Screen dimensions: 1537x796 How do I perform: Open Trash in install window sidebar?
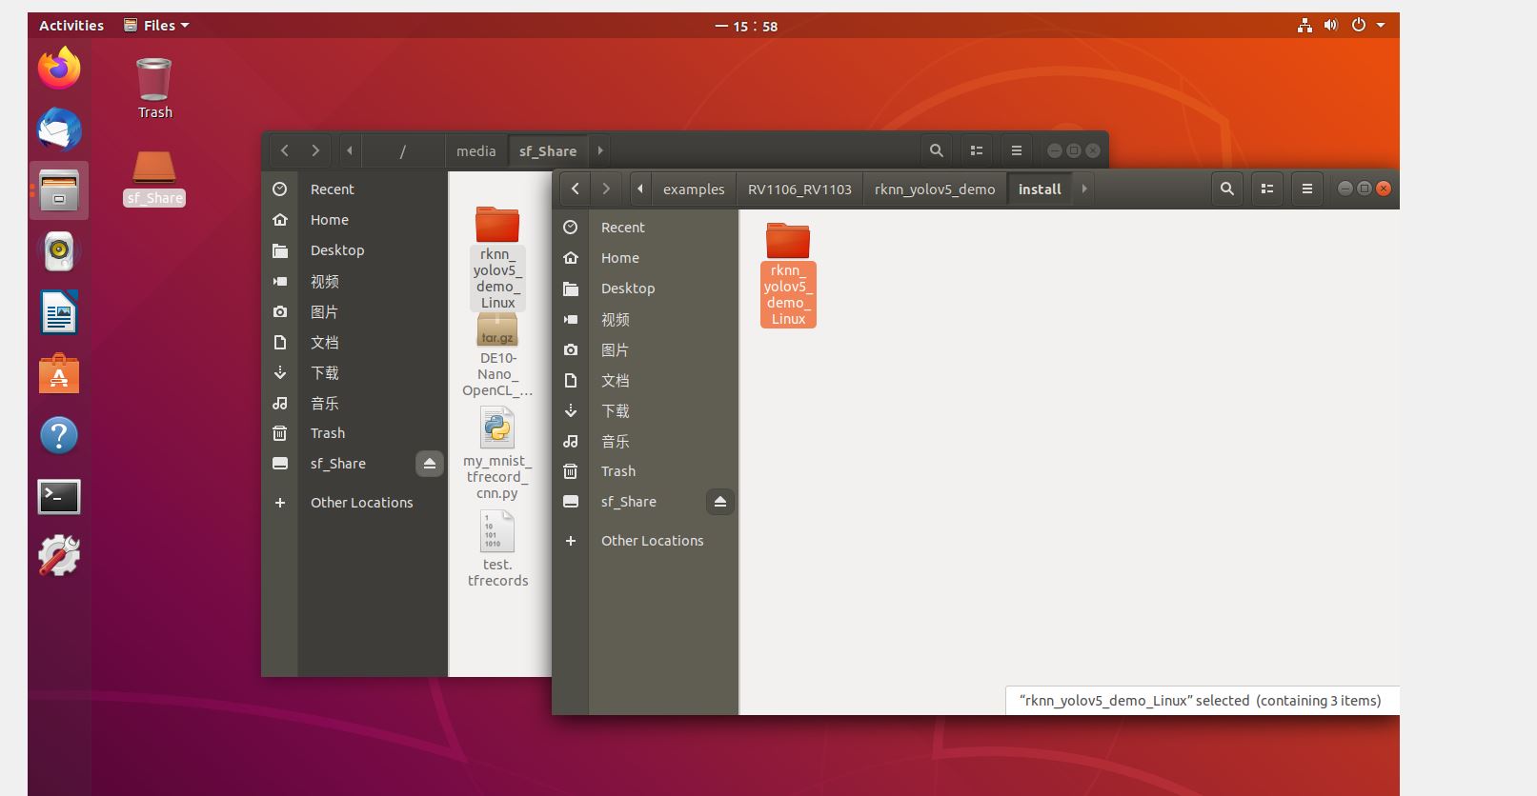(x=645, y=471)
